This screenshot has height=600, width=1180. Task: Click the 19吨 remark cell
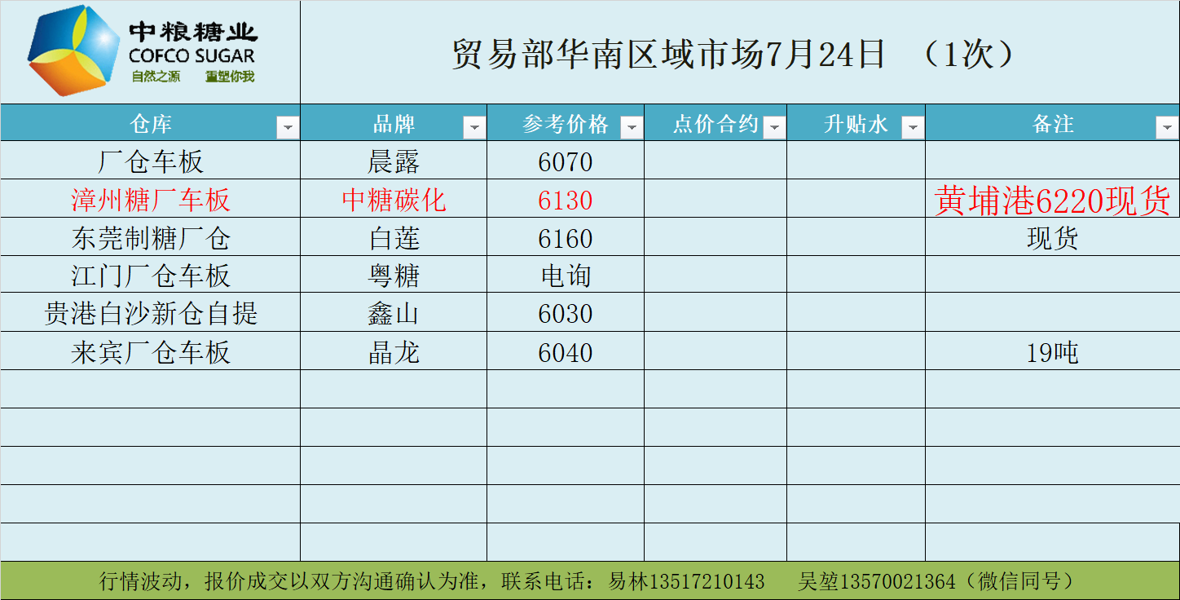(x=1052, y=352)
